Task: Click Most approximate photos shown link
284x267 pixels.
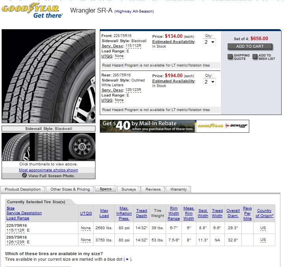Action: point(49,170)
